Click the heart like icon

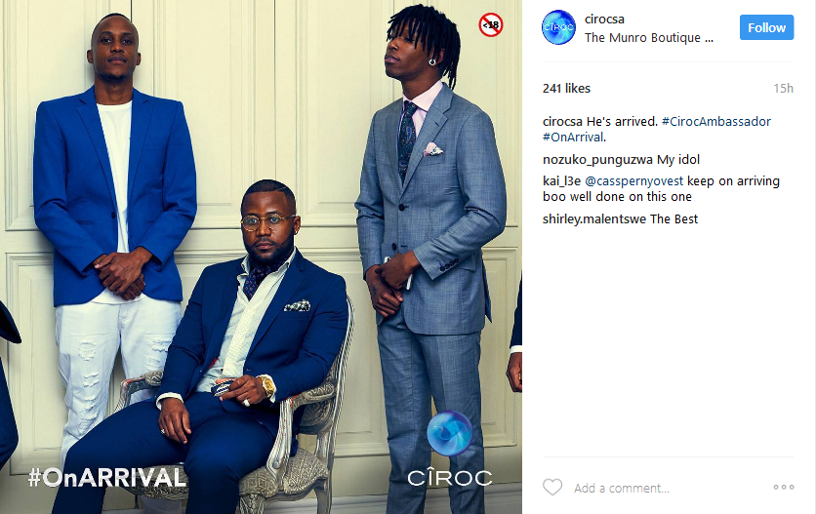[x=552, y=488]
